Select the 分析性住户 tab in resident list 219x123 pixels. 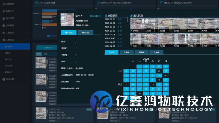click(47, 48)
